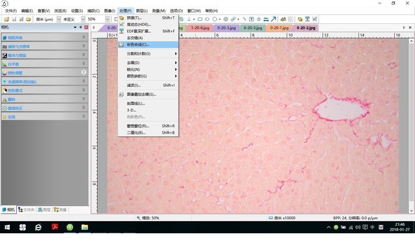
Task: Switch to the 1-20-8.jpg image tab
Action: pyautogui.click(x=200, y=28)
